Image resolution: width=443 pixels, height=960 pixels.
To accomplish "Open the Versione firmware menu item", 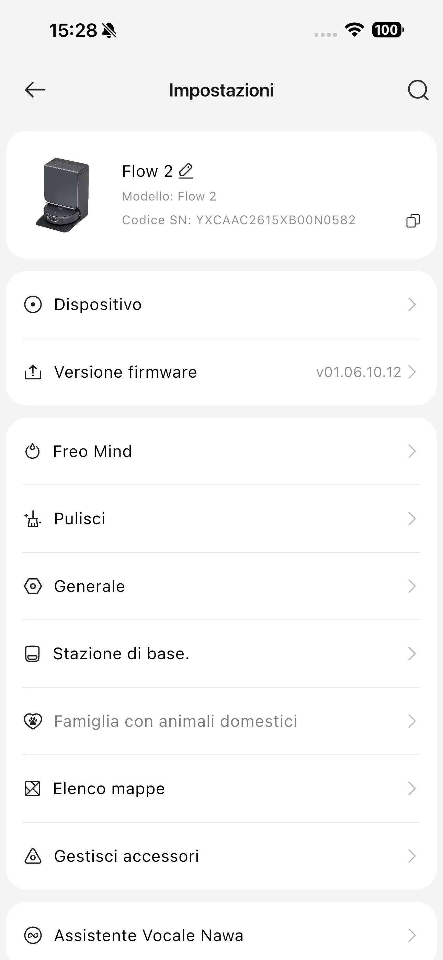I will pos(126,372).
